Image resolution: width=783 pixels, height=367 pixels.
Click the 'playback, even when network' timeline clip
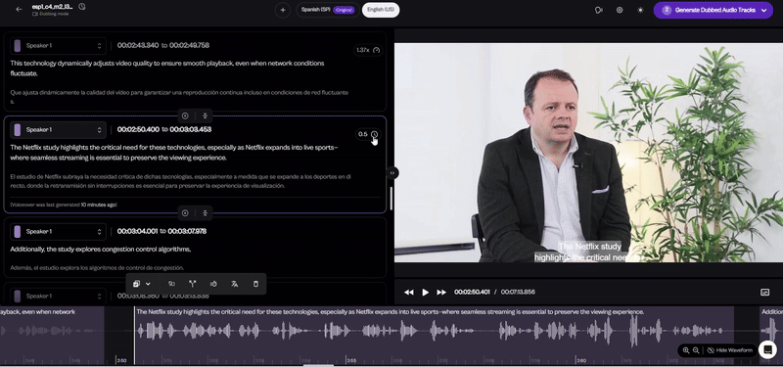point(52,335)
